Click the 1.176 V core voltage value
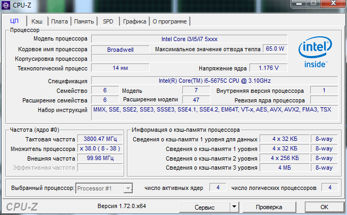 click(269, 68)
